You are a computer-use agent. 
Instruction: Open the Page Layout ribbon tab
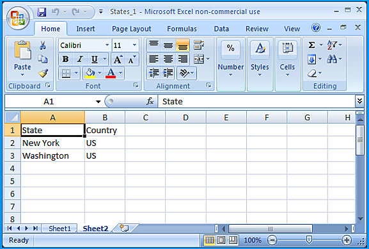pyautogui.click(x=132, y=29)
